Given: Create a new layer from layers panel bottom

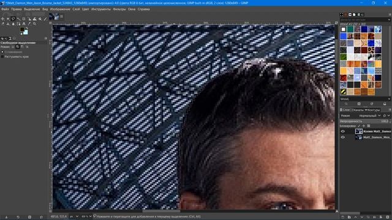Looking at the screenshot, I should pos(343,218).
